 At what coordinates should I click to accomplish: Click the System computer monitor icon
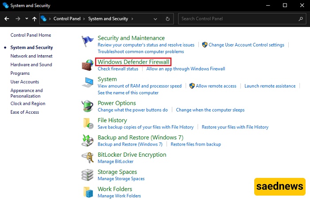(x=88, y=82)
